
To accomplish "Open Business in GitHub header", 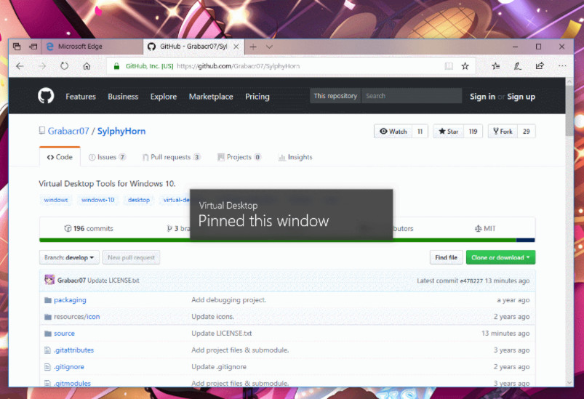I will (x=123, y=97).
